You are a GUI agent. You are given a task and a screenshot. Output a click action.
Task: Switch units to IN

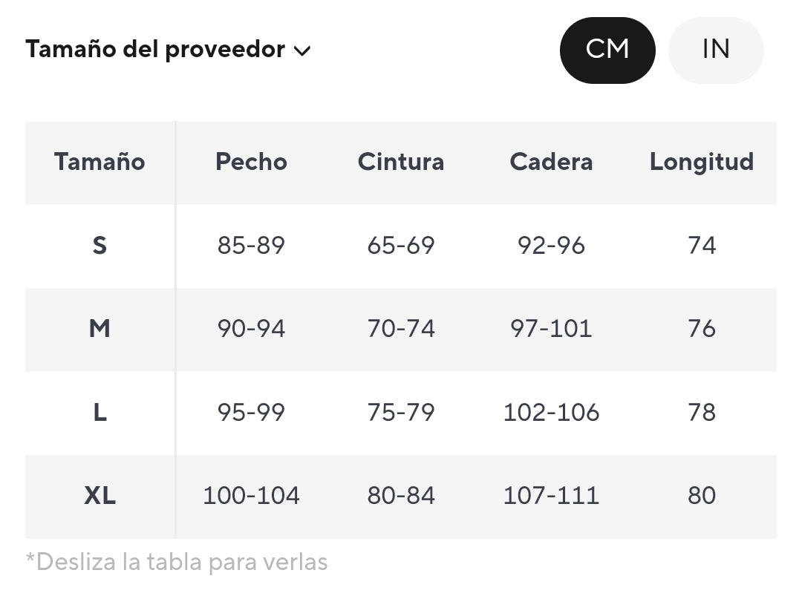(x=715, y=50)
